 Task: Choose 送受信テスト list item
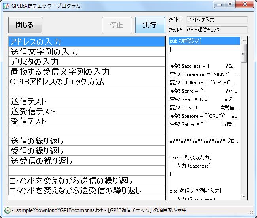coord(87,111)
